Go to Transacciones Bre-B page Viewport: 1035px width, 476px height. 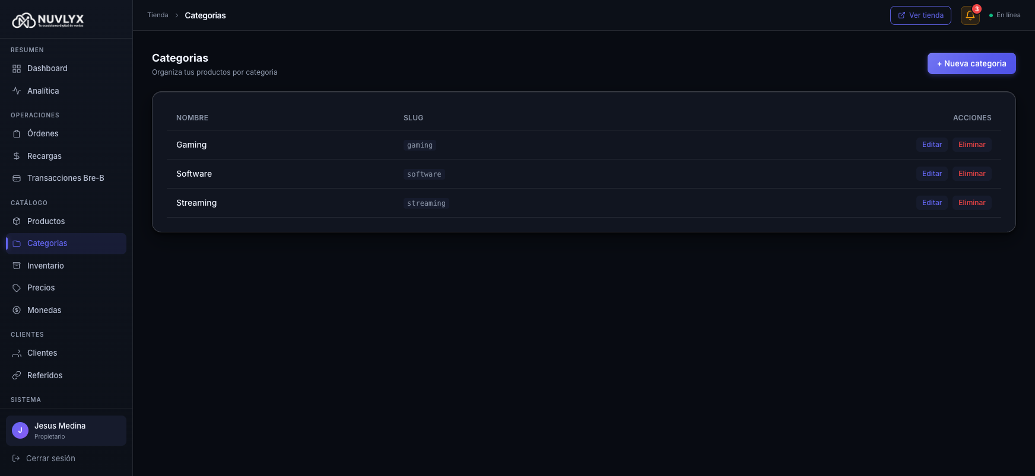65,178
